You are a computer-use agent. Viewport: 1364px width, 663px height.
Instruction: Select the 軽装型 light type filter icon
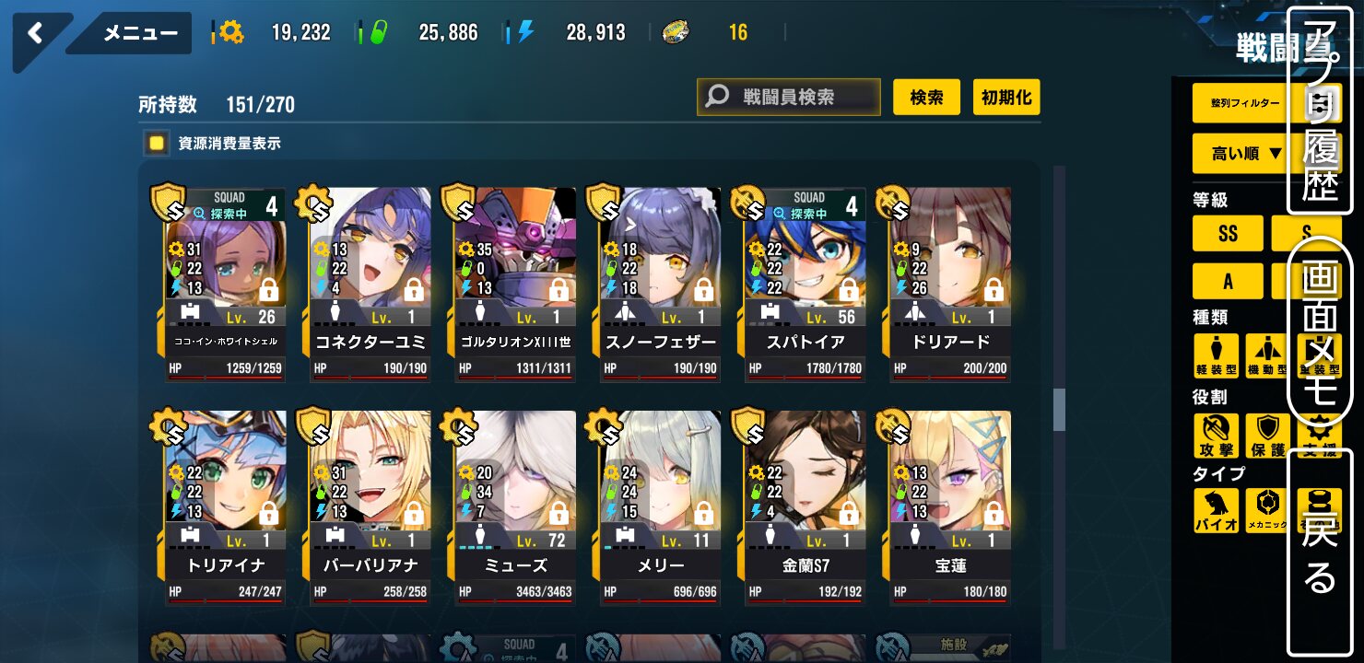[x=1216, y=355]
